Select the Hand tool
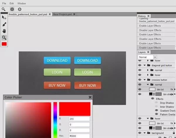Screen dimensions: 176x138 pos(4,31)
